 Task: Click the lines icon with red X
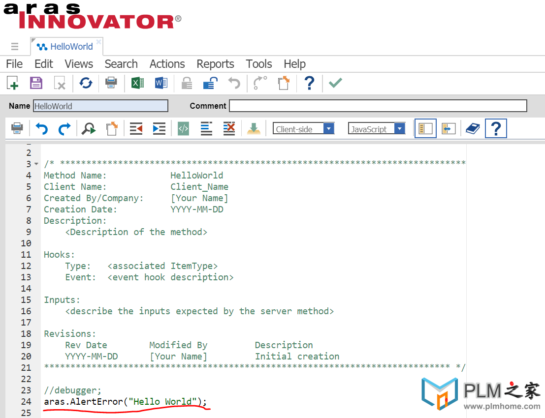click(x=229, y=128)
